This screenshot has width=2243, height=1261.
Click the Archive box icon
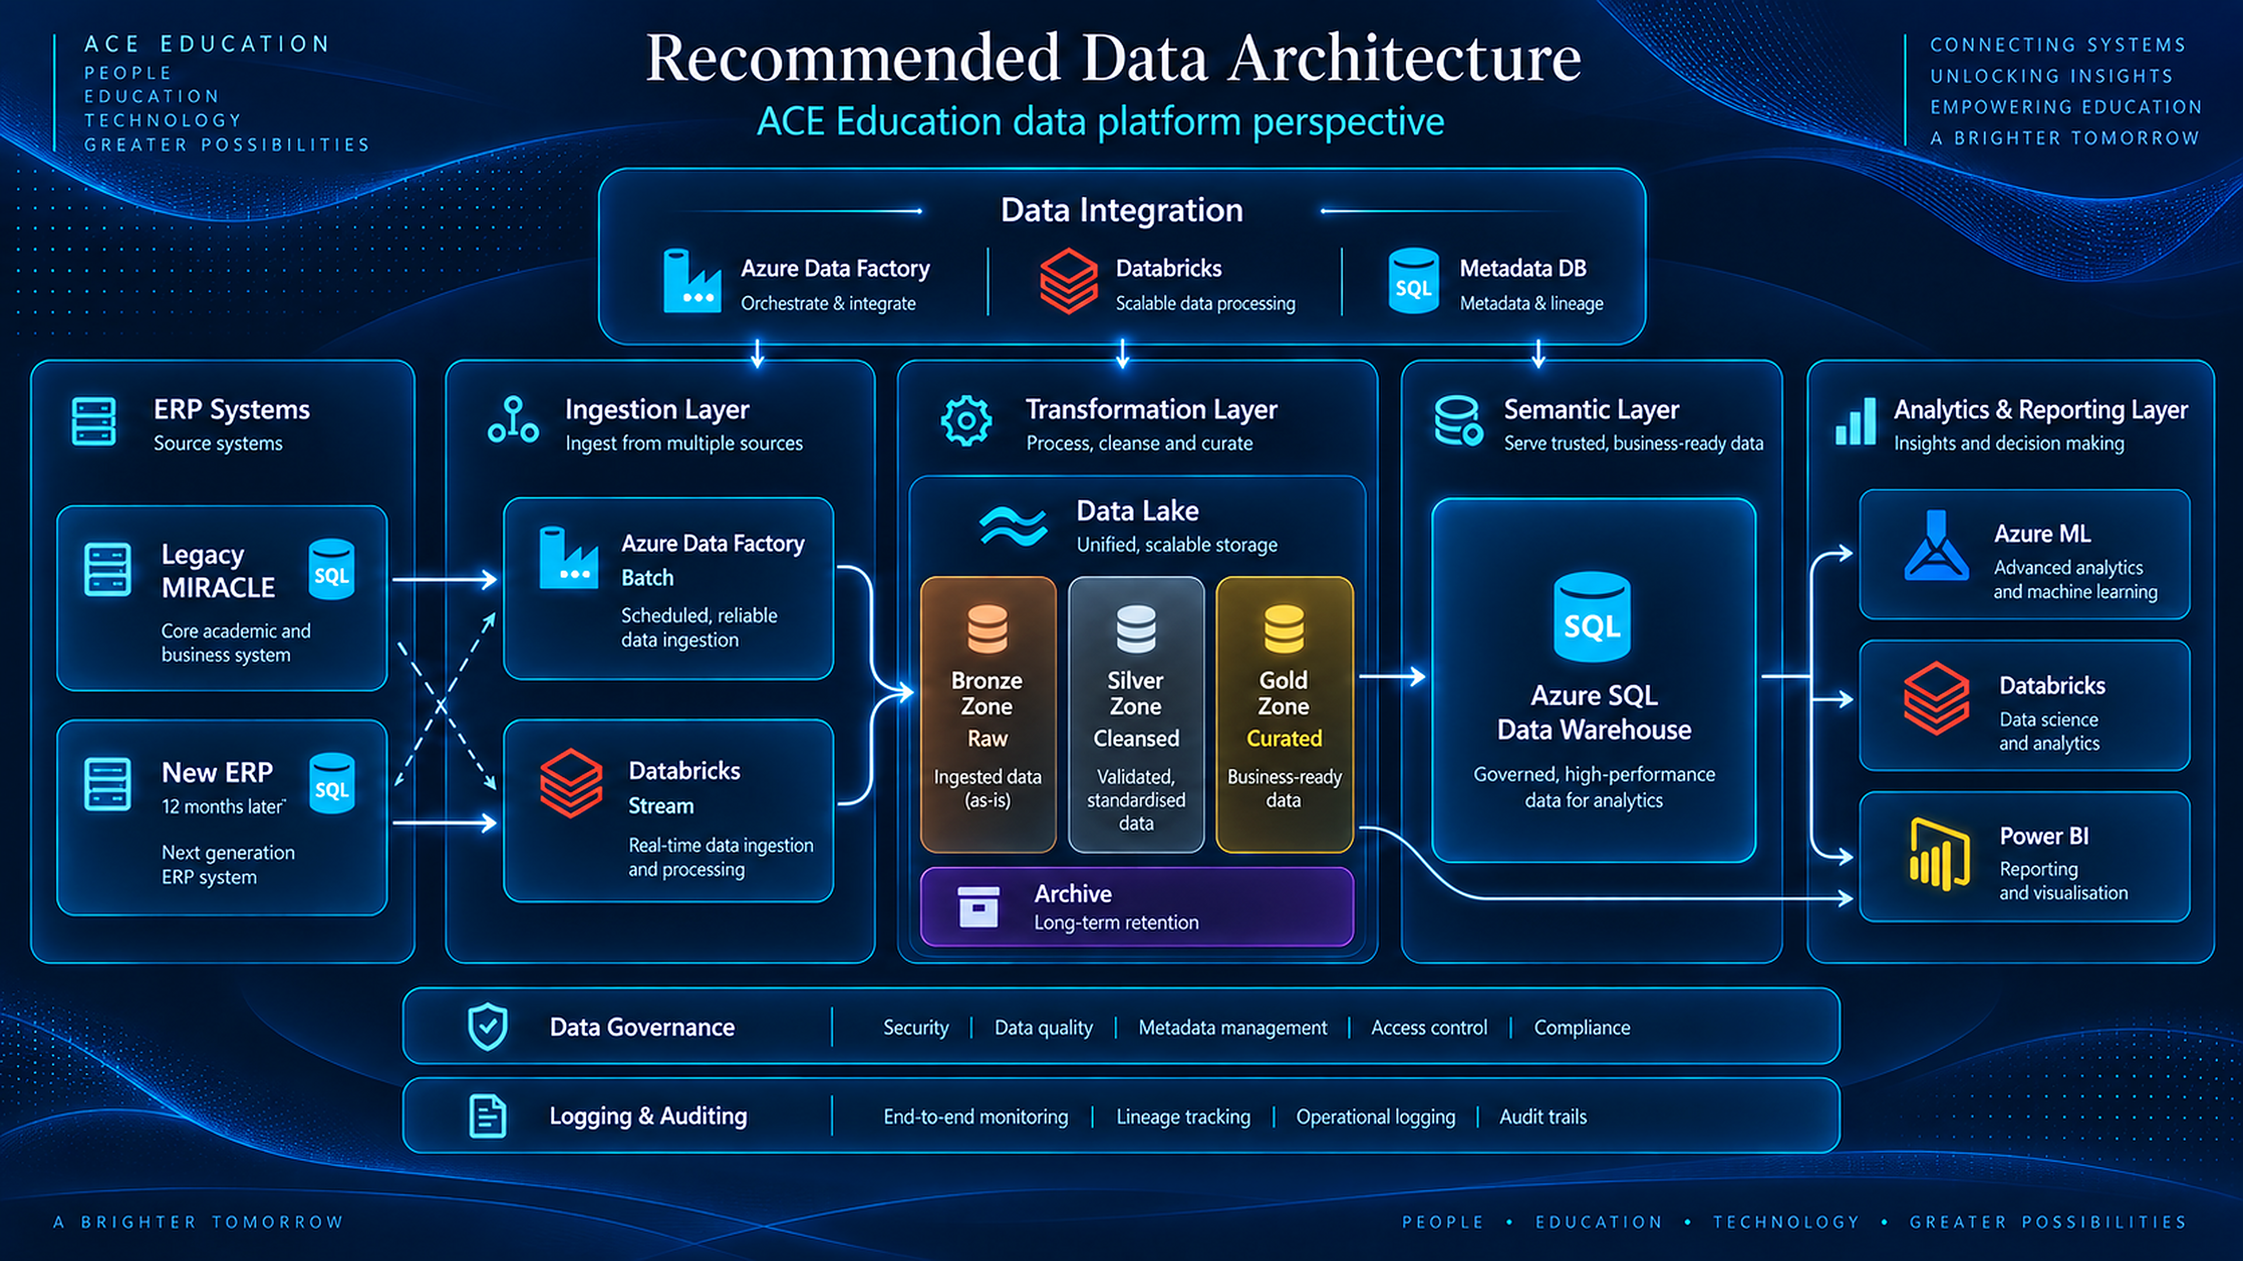pos(978,907)
